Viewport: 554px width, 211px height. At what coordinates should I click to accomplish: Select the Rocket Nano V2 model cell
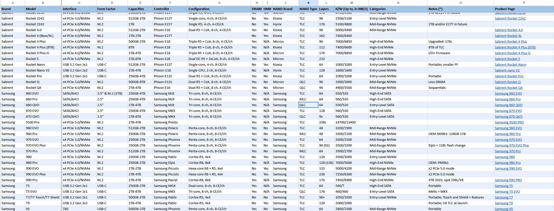point(43,70)
